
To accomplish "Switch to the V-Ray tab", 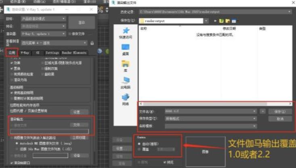I will tap(25, 52).
